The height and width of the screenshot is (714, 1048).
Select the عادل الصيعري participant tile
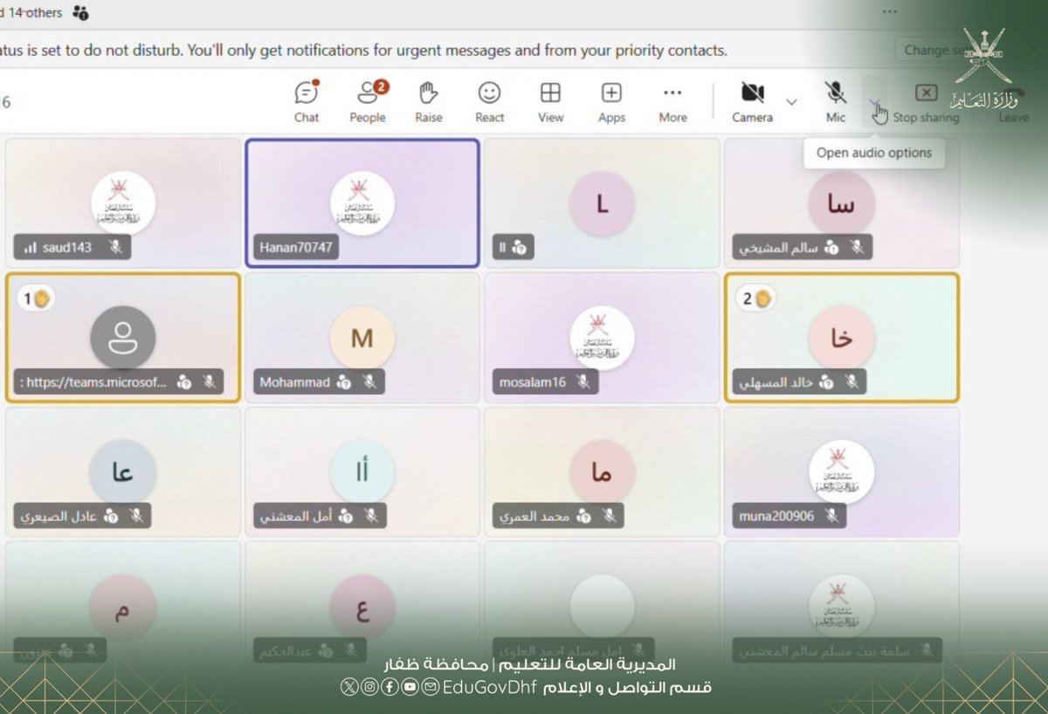122,471
